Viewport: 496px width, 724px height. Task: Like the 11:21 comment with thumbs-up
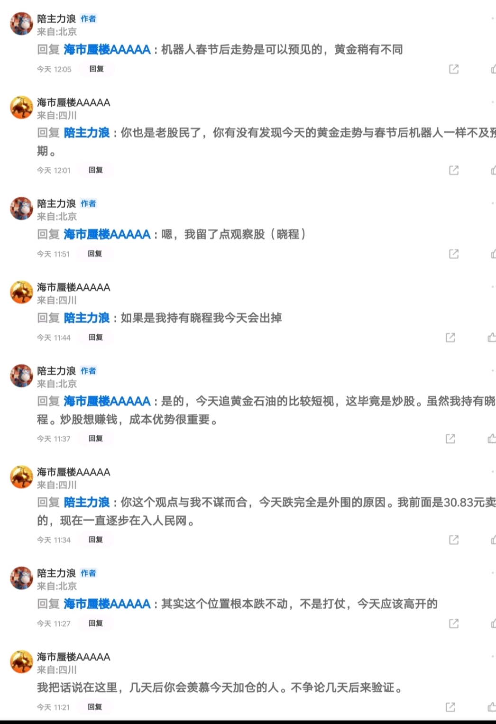click(492, 707)
